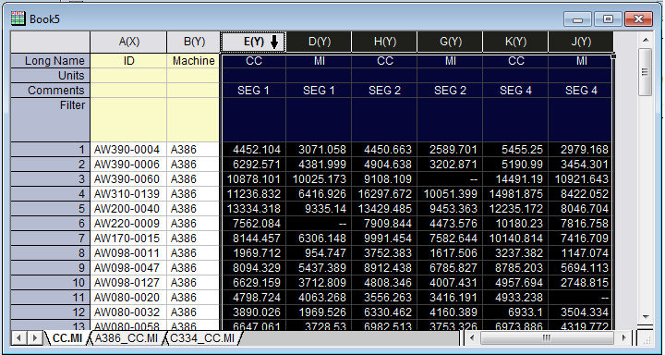Image resolution: width=665 pixels, height=355 pixels.
Task: Select row header 10
Action: [50, 282]
